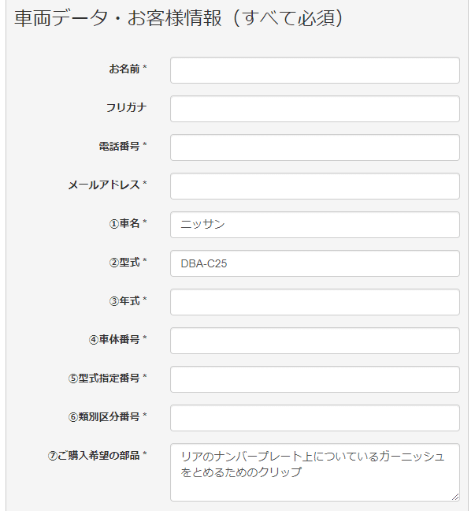Click the メールアドレス label
This screenshot has height=511, width=475.
[104, 185]
